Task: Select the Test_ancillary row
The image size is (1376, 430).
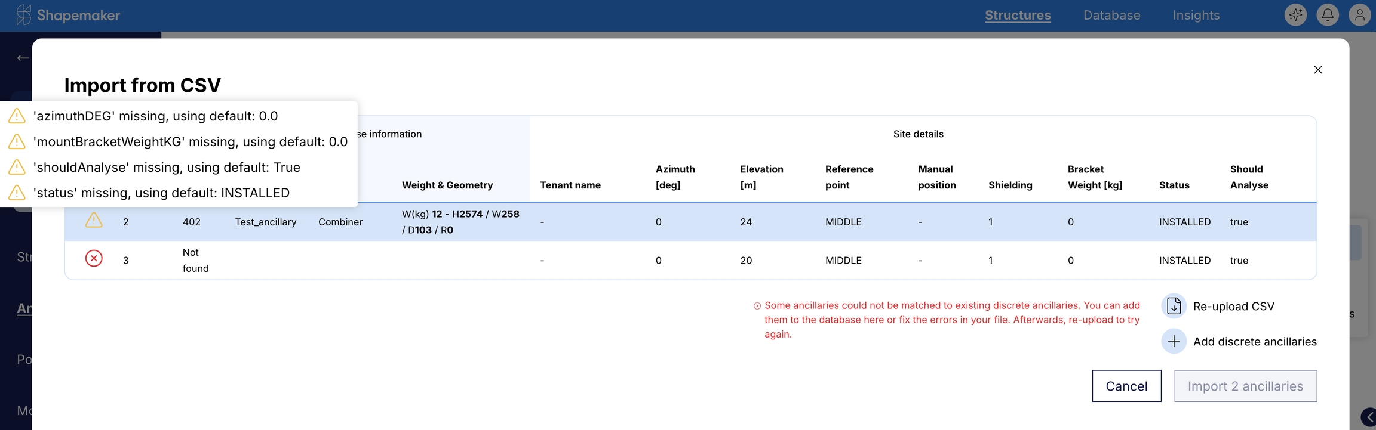Action: click(x=265, y=222)
